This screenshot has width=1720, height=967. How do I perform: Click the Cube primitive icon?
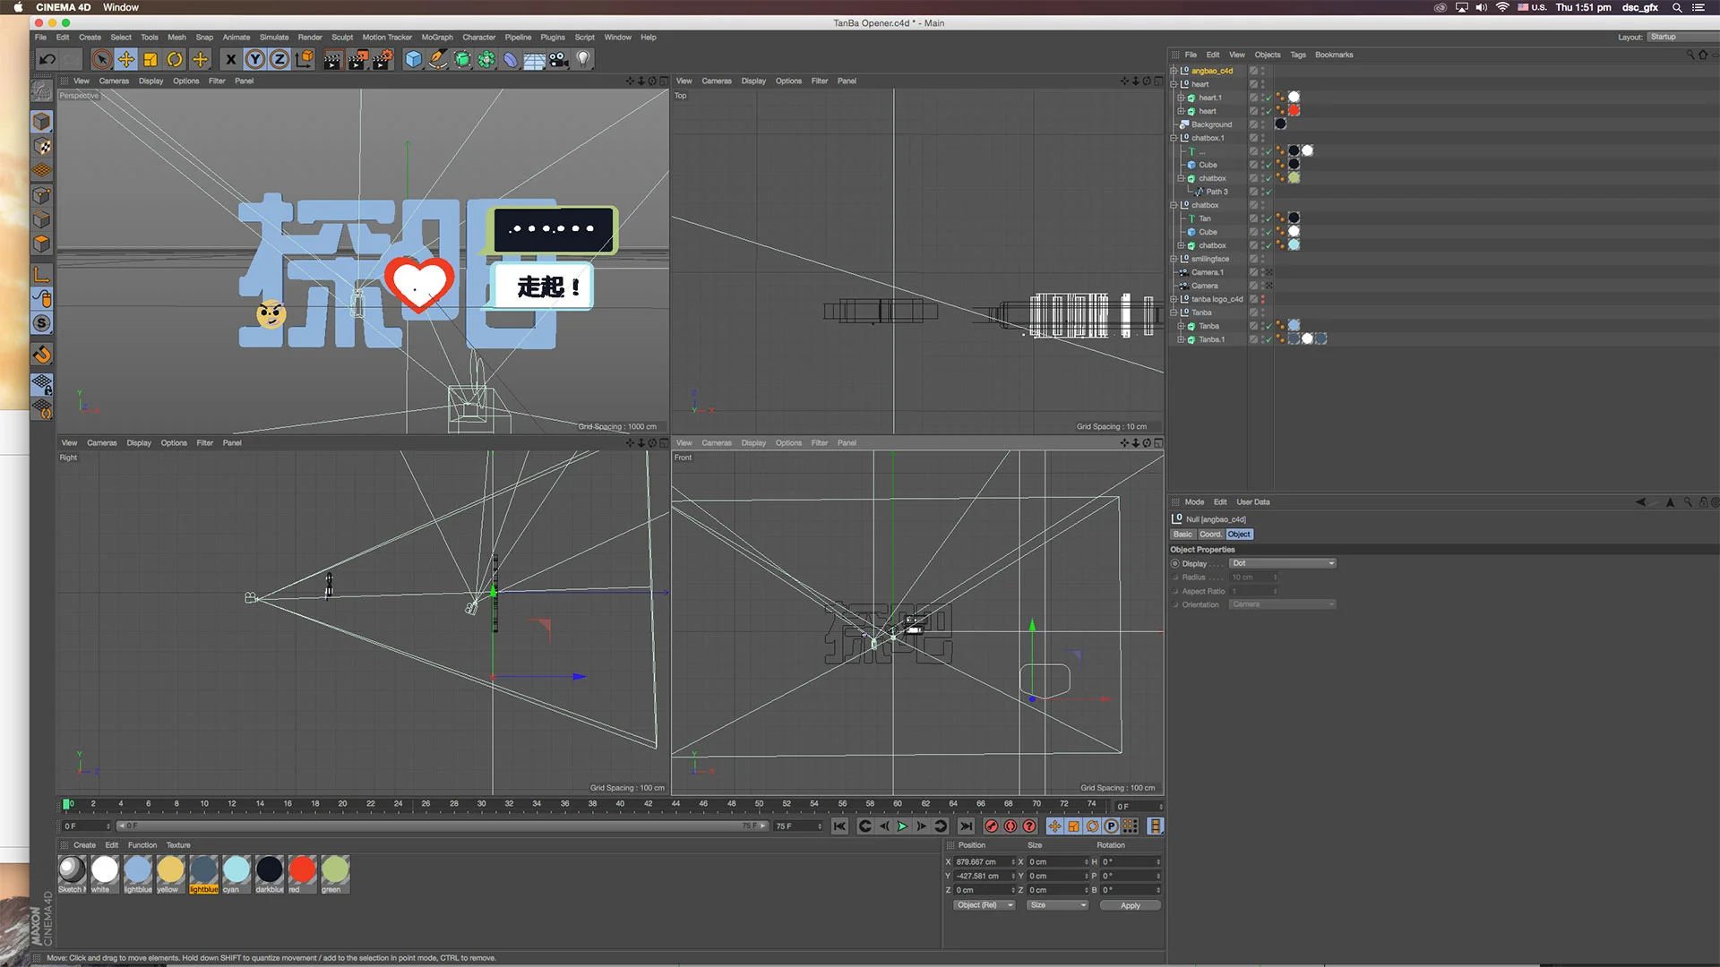click(x=413, y=59)
